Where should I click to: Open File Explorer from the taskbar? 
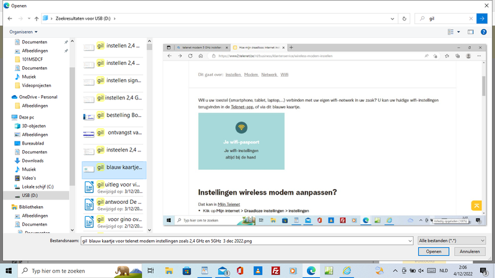coord(169,271)
